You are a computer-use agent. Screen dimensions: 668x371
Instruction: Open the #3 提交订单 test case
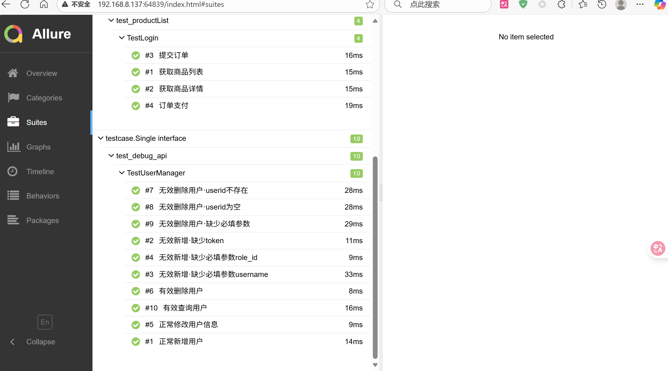click(173, 55)
